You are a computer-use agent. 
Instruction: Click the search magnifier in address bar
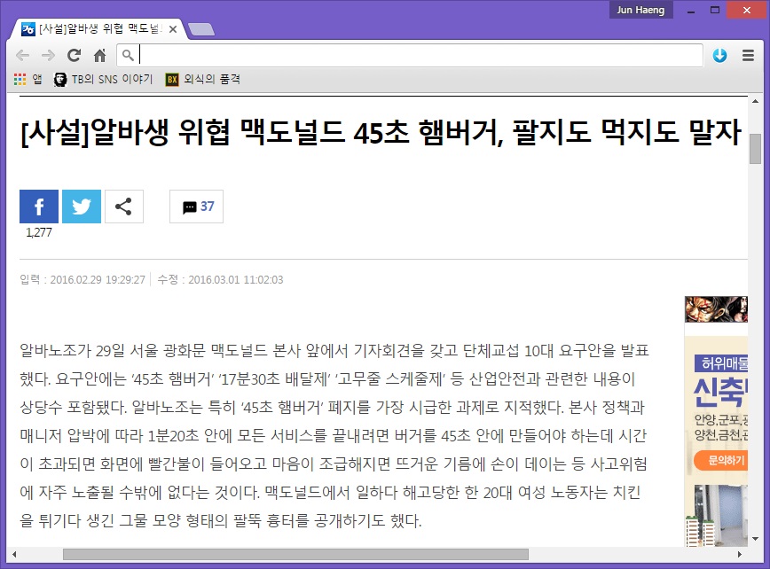[128, 56]
